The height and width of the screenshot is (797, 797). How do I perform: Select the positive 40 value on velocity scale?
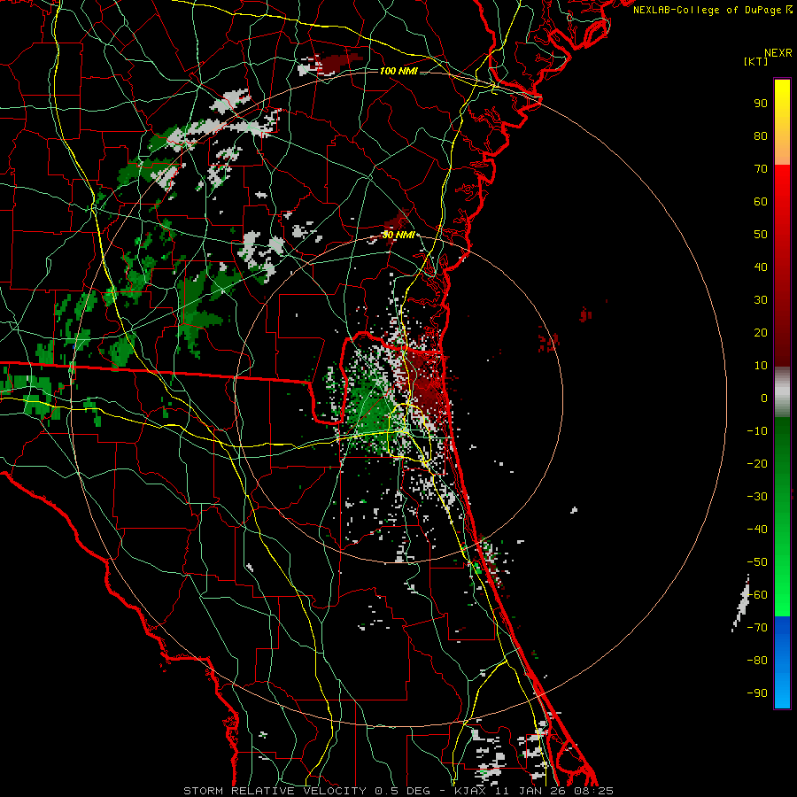[761, 267]
